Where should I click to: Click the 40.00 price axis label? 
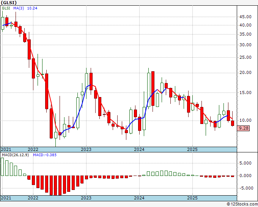pyautogui.click(x=245, y=25)
